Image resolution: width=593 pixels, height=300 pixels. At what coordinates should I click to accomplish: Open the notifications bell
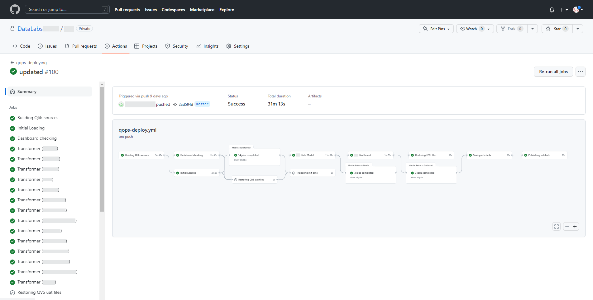point(552,10)
